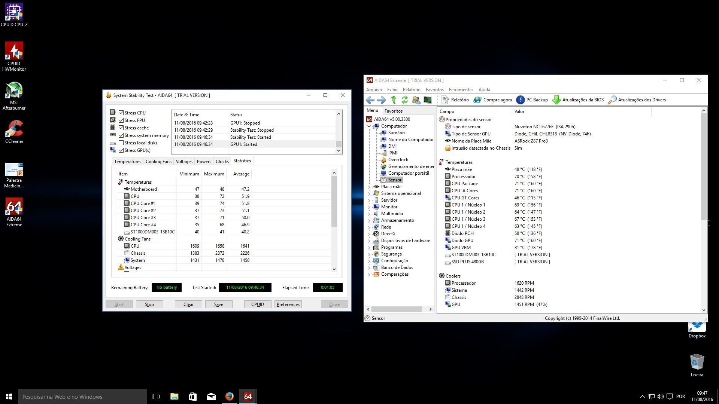Viewport: 719px width, 404px height.
Task: Open CPUID HWMonitor desktop shortcut
Action: pos(14,56)
